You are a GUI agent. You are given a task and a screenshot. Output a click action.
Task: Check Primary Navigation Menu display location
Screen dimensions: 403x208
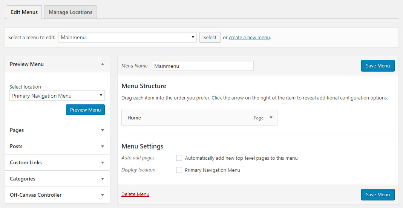point(179,170)
